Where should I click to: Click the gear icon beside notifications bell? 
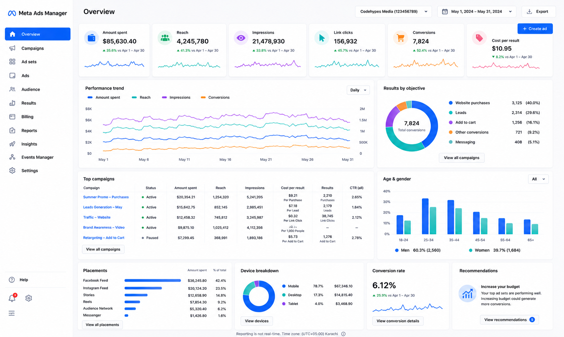[28, 298]
